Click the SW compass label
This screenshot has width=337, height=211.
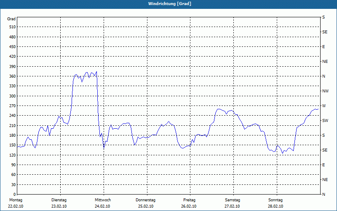(x=325, y=121)
